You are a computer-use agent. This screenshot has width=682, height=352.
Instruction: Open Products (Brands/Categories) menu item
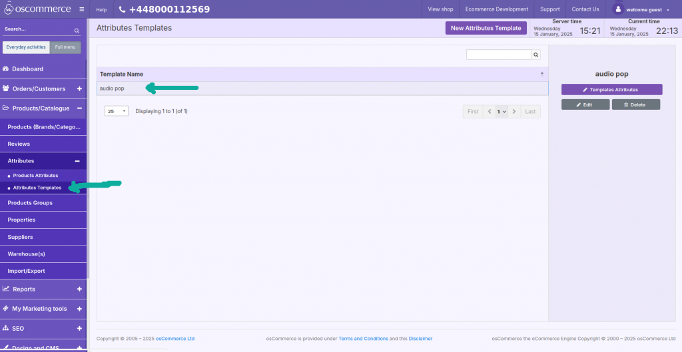(x=43, y=127)
